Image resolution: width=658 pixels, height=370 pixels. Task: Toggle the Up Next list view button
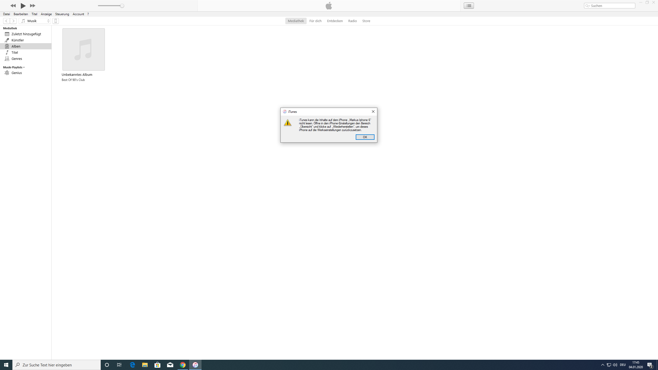click(469, 6)
